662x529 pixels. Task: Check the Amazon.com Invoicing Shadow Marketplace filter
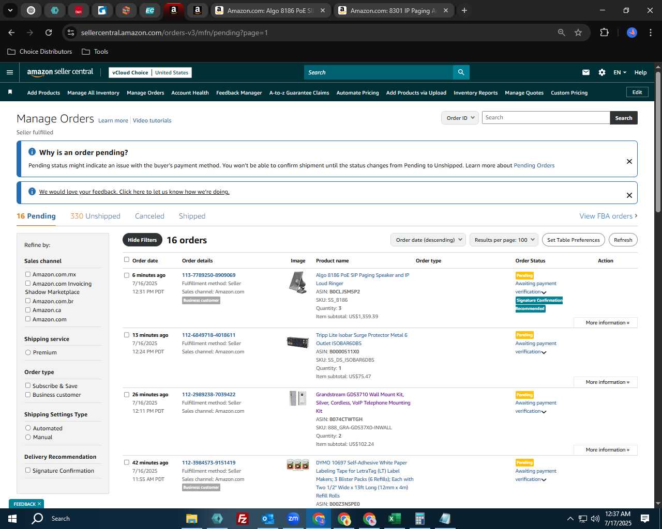pos(28,283)
